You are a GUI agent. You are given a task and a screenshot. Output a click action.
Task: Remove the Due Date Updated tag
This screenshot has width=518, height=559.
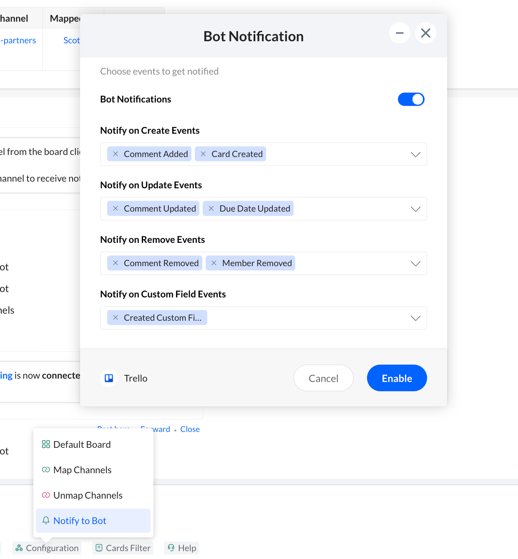(x=211, y=209)
